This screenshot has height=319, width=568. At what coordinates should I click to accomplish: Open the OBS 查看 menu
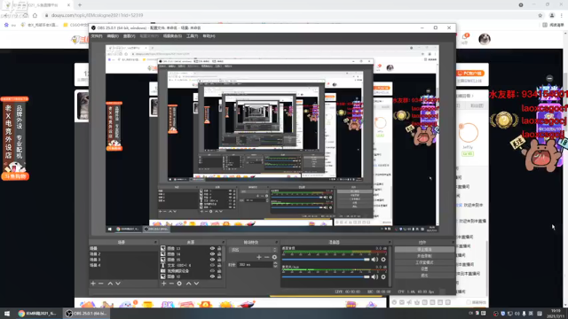tap(129, 36)
